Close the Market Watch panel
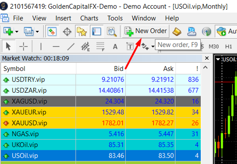This screenshot has width=237, height=164. tap(207, 58)
